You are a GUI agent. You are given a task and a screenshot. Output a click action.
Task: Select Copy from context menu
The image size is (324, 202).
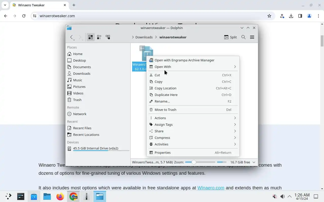pyautogui.click(x=193, y=82)
